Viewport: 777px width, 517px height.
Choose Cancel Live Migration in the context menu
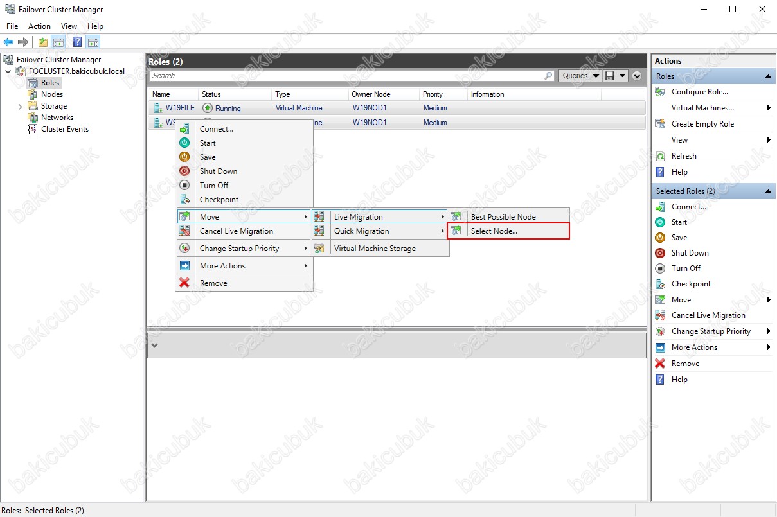[x=244, y=231]
